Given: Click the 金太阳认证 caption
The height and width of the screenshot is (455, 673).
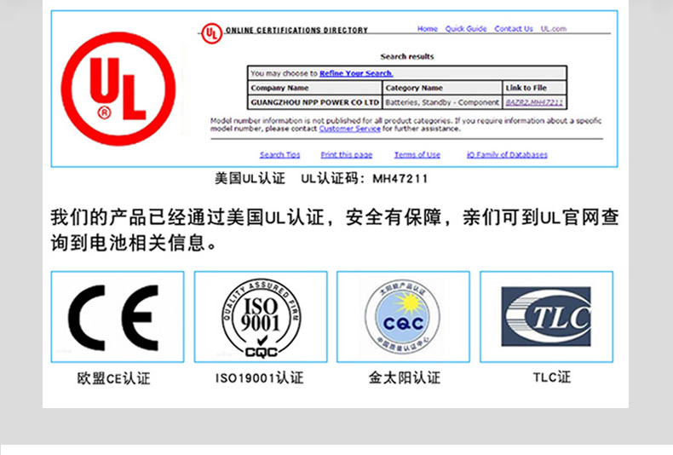Looking at the screenshot, I should (404, 377).
